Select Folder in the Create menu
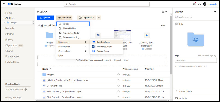The width and height of the screenshot is (220, 102). click(x=73, y=24)
